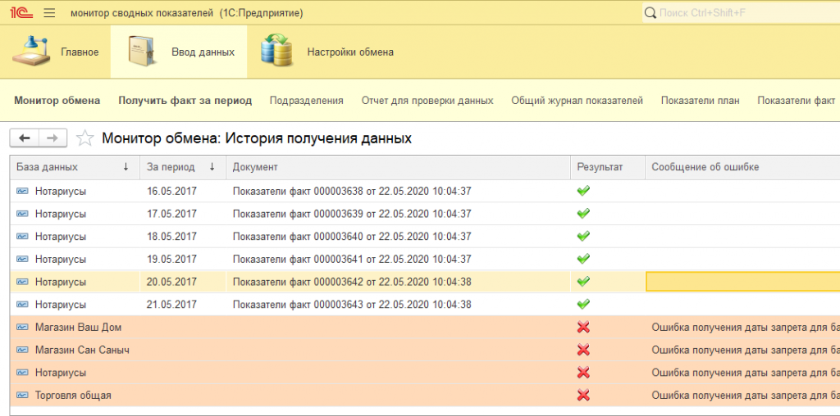The width and height of the screenshot is (840, 416).
Task: Click row icon for Нотариусы 16.05.2017
Action: click(x=22, y=191)
